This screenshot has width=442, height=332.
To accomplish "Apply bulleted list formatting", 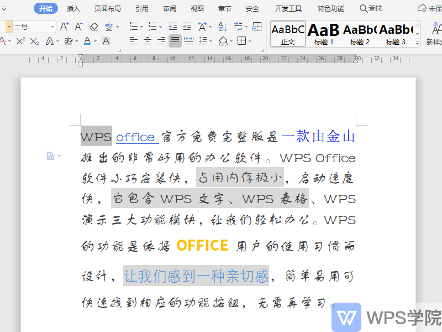I will [134, 27].
